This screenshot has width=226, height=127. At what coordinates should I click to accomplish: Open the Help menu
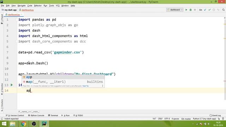pyautogui.click(x=73, y=6)
